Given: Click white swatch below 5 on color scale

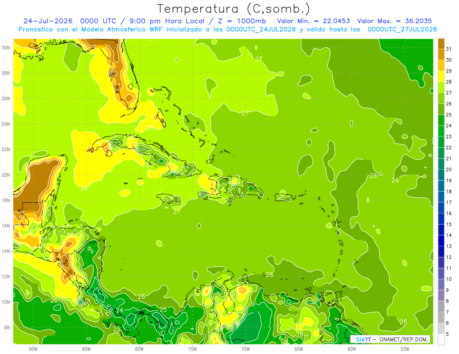Looking at the screenshot, I should 441,339.
